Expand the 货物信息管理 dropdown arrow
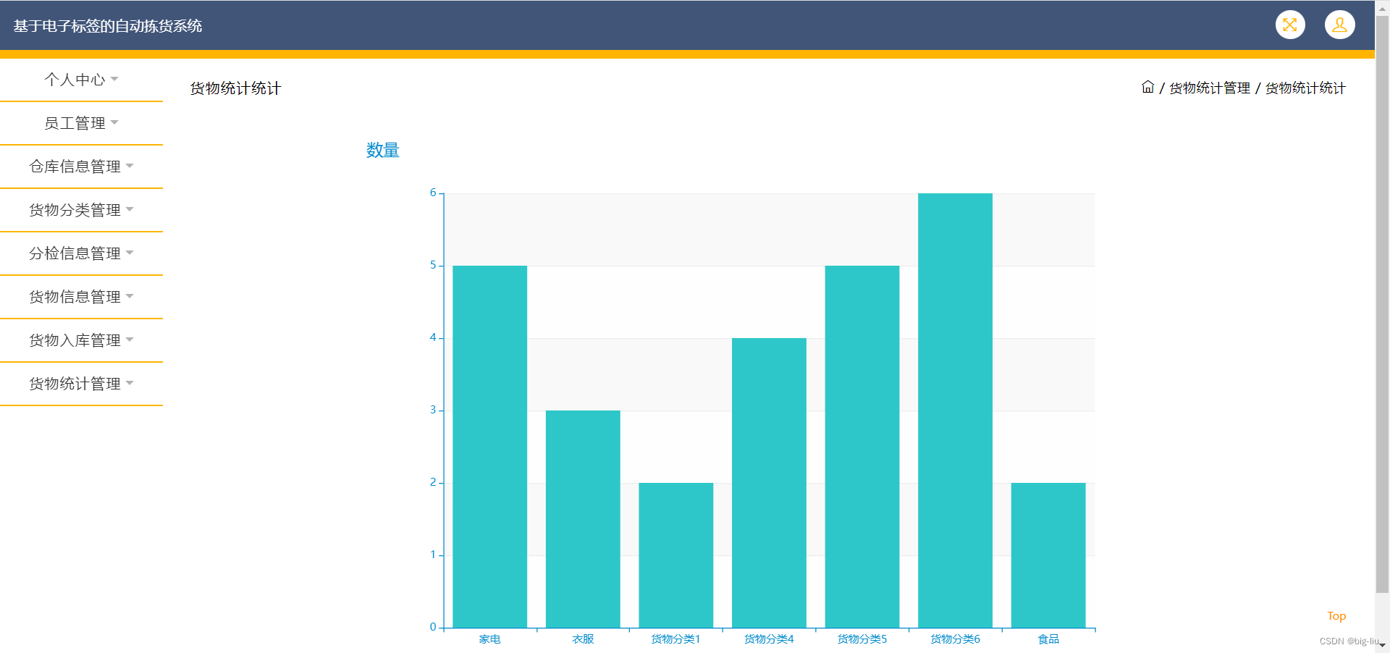1390x653 pixels. coord(130,296)
